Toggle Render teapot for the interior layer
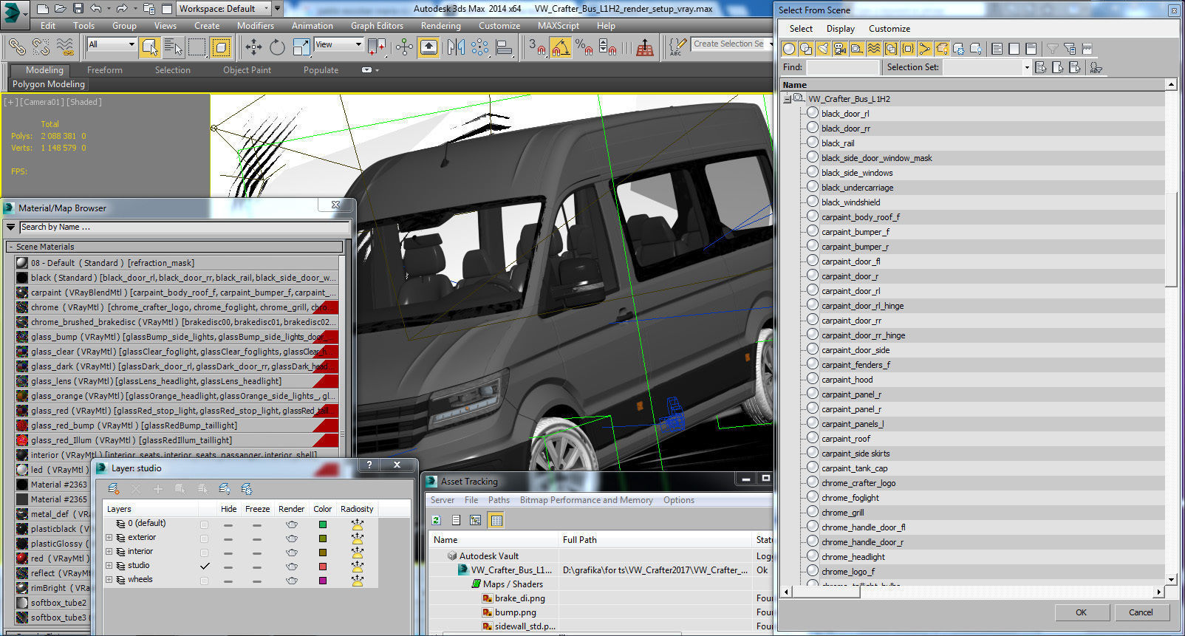This screenshot has width=1185, height=636. (292, 553)
